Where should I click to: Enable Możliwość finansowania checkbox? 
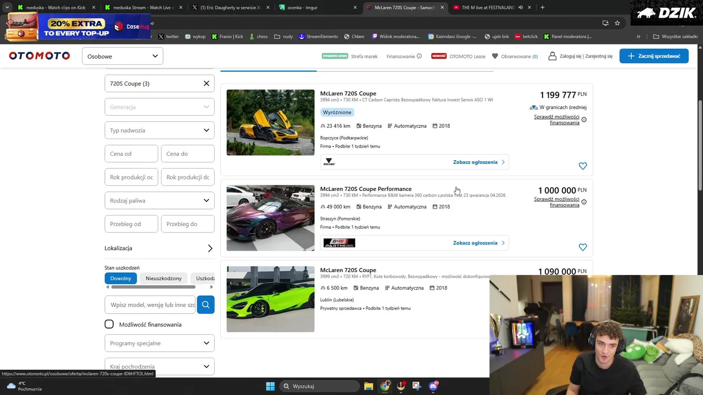[x=109, y=324]
